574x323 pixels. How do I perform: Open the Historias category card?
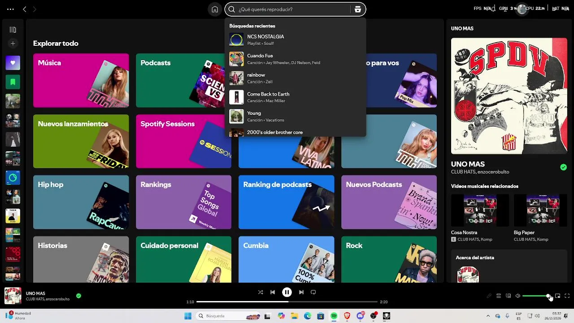pos(81,259)
